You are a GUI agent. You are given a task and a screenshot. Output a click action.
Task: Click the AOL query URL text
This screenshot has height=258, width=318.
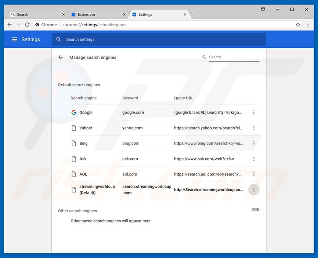click(207, 174)
